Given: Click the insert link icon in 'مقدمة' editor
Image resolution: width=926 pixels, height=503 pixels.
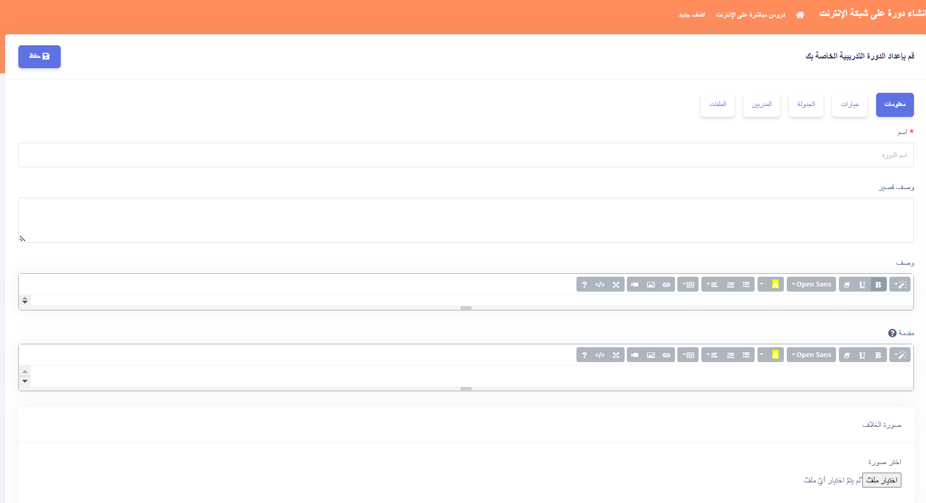Looking at the screenshot, I should (666, 355).
